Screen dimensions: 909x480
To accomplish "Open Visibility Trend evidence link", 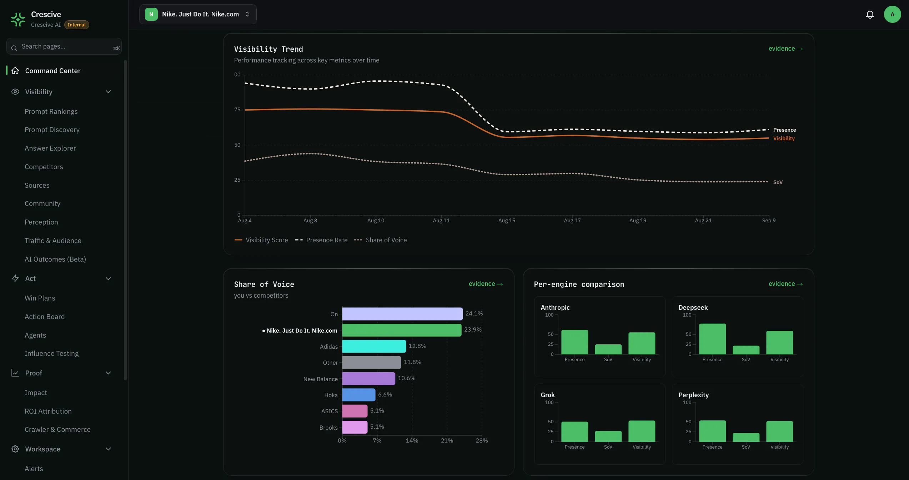I will click(785, 49).
